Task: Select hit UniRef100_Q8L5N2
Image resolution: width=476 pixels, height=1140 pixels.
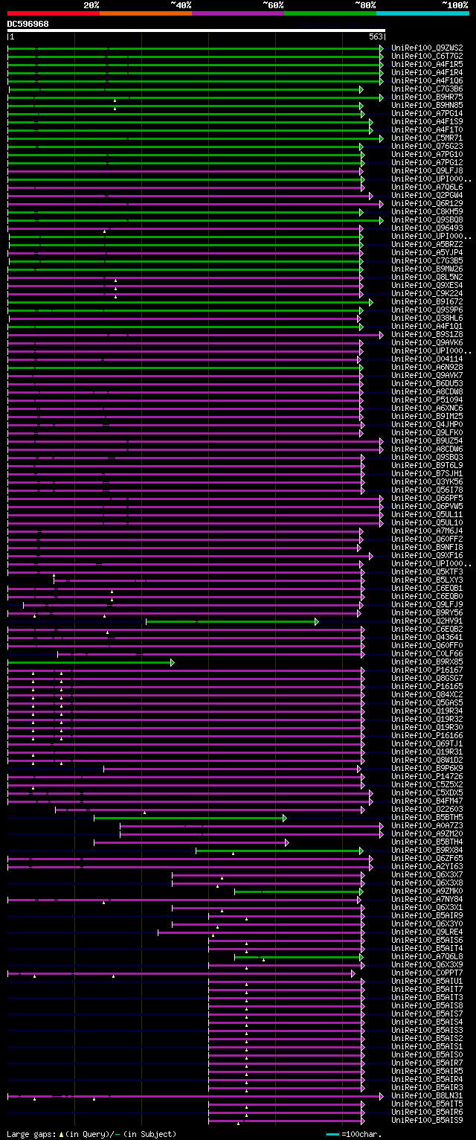Action: [427, 277]
